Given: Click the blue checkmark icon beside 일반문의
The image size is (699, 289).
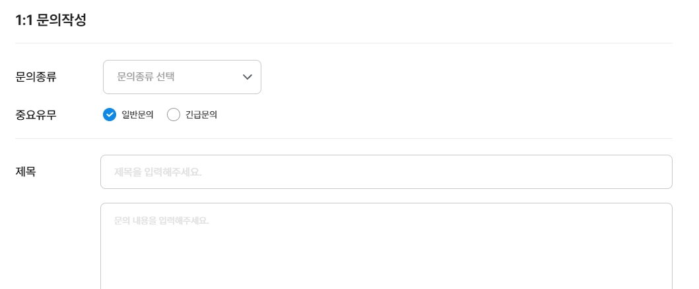Looking at the screenshot, I should click(x=110, y=115).
